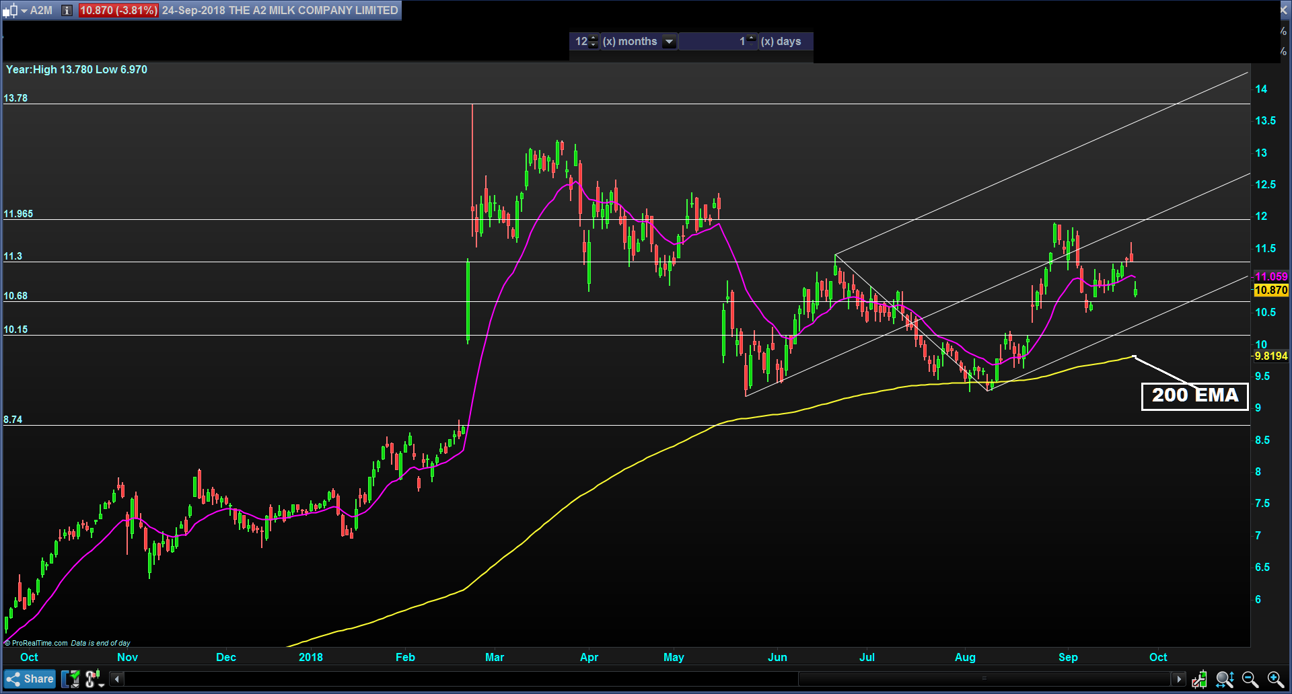Viewport: 1292px width, 694px height.
Task: Click the horizontal time scrollbar track
Action: click(x=647, y=679)
